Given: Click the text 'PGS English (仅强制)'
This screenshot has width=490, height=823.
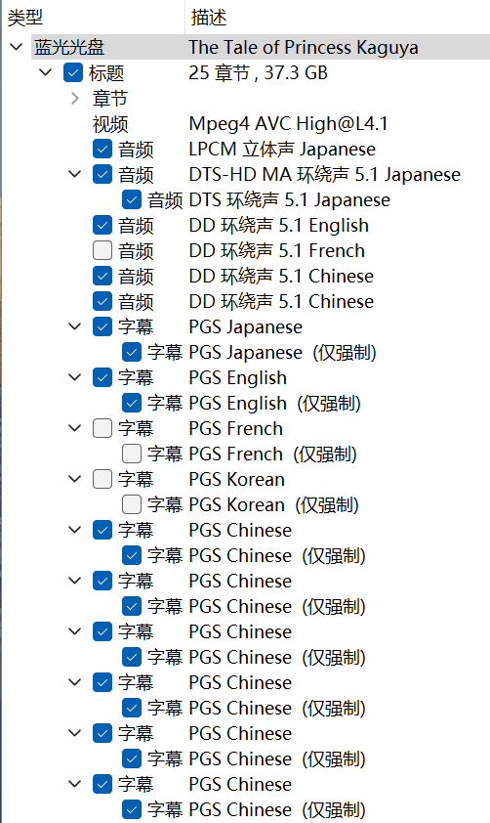Looking at the screenshot, I should tap(275, 403).
